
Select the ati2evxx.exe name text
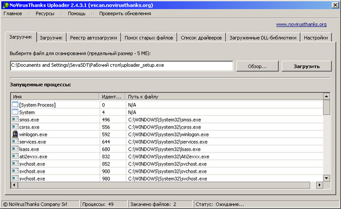pyautogui.click(x=33, y=156)
